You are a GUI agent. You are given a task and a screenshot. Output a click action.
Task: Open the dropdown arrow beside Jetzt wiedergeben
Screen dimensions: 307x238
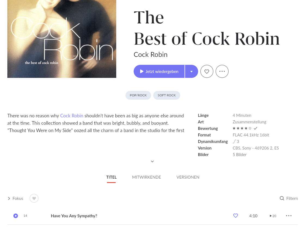(192, 71)
